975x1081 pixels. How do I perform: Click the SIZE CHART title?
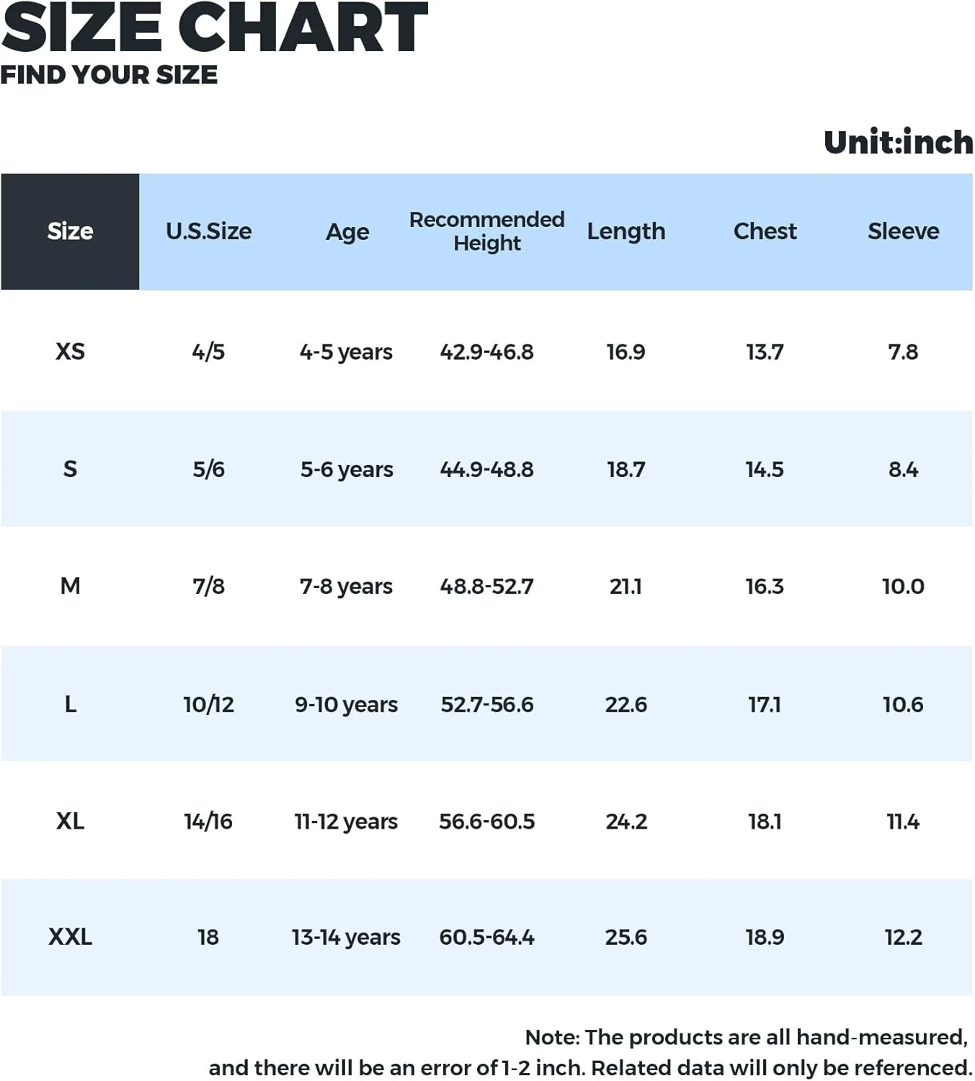(214, 29)
